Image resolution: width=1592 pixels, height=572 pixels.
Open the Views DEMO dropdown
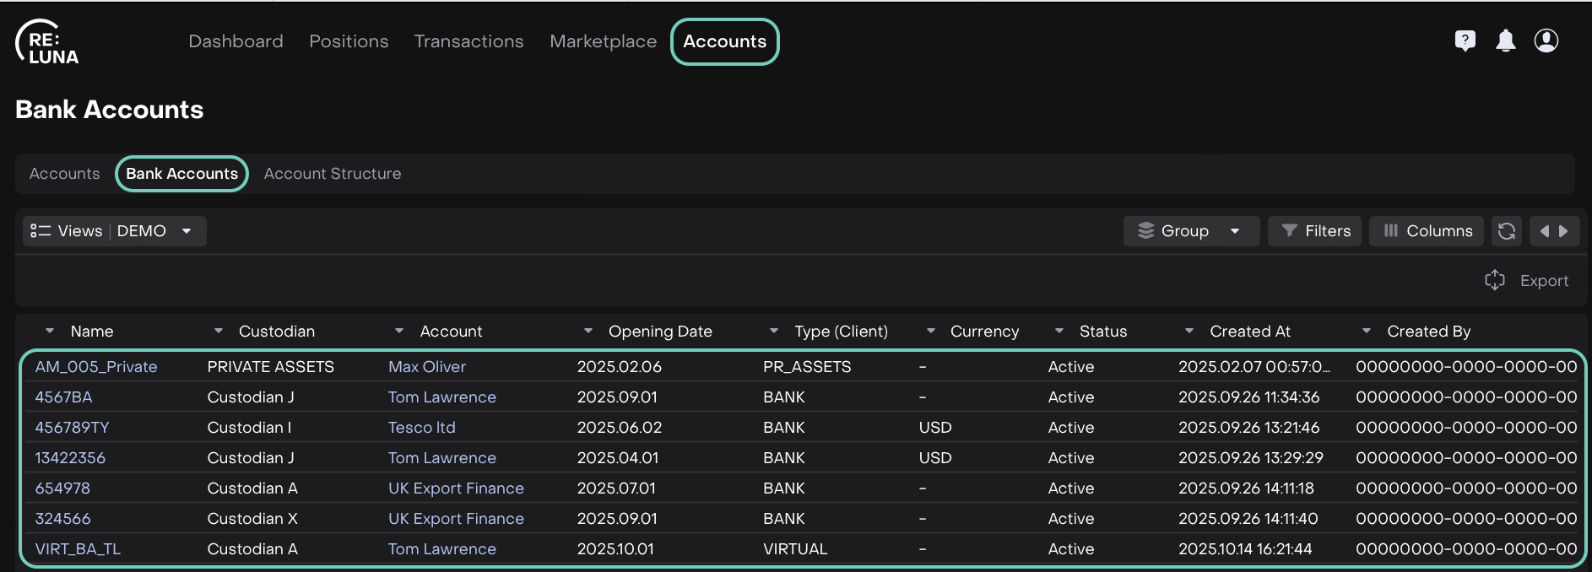(114, 231)
